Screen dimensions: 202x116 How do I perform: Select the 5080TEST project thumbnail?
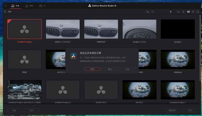pos(101,29)
